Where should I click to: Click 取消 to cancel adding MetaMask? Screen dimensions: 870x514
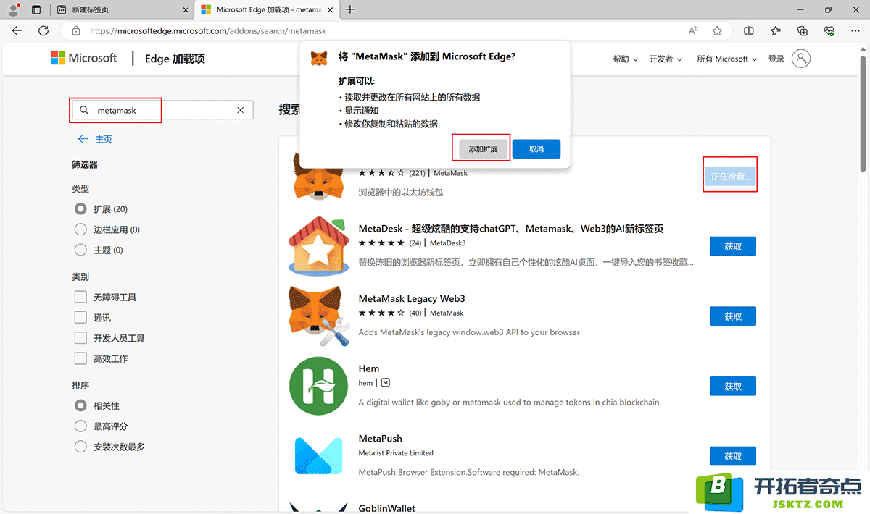[536, 148]
